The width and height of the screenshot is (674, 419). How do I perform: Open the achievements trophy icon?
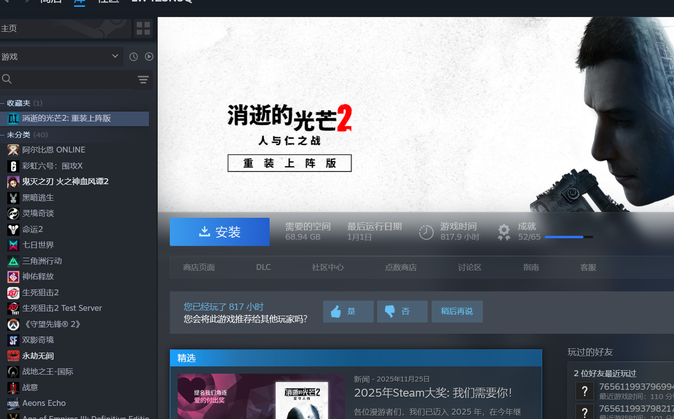[504, 232]
